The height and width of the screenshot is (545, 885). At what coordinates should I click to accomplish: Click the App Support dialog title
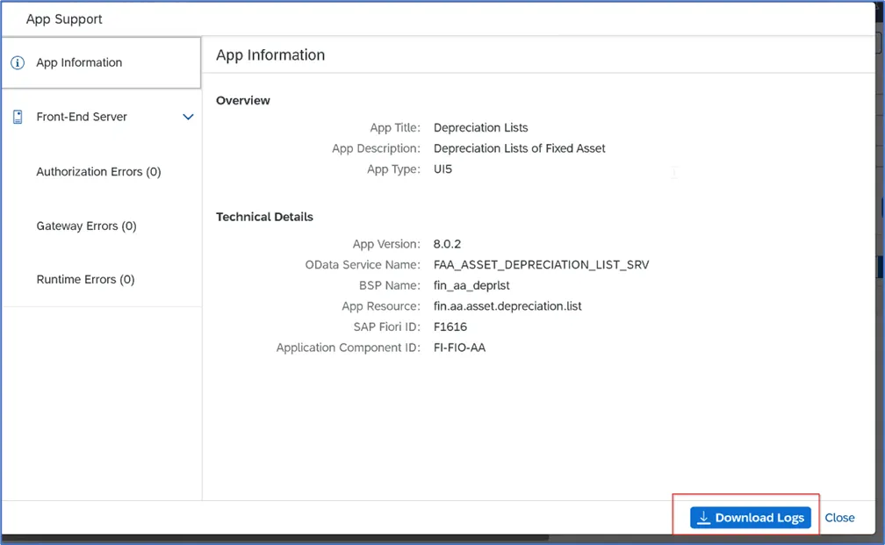coord(65,18)
